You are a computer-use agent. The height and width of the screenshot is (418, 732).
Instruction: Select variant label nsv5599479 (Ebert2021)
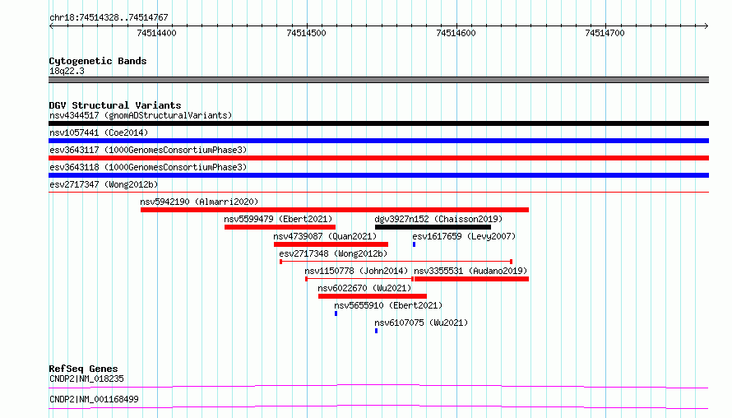[278, 219]
